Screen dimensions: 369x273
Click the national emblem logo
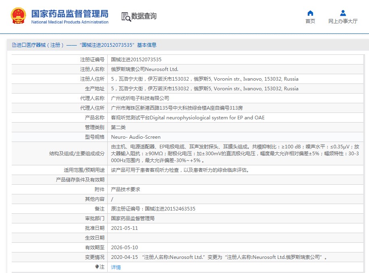19,16
